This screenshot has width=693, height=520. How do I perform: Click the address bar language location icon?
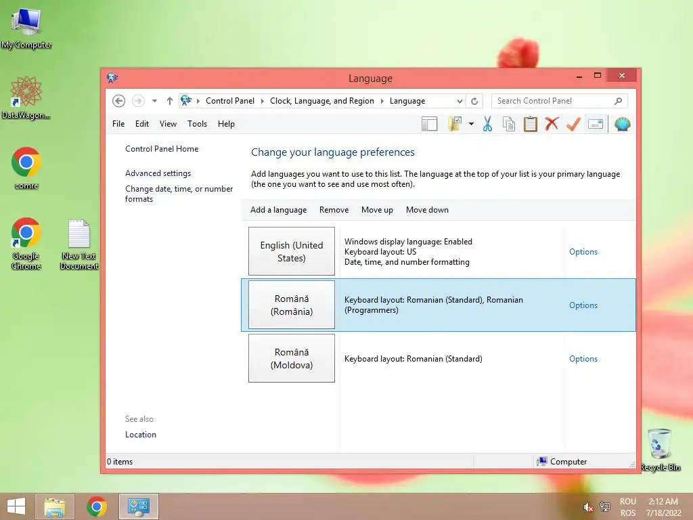[x=186, y=101]
